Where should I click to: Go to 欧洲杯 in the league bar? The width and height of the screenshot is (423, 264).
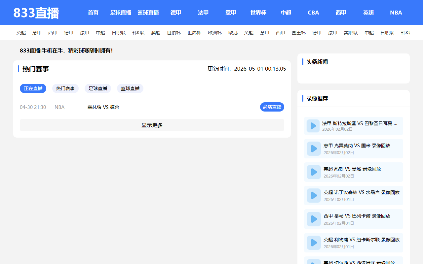(x=215, y=33)
